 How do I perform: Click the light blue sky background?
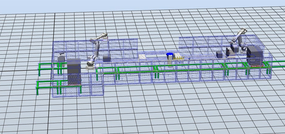[134, 5]
